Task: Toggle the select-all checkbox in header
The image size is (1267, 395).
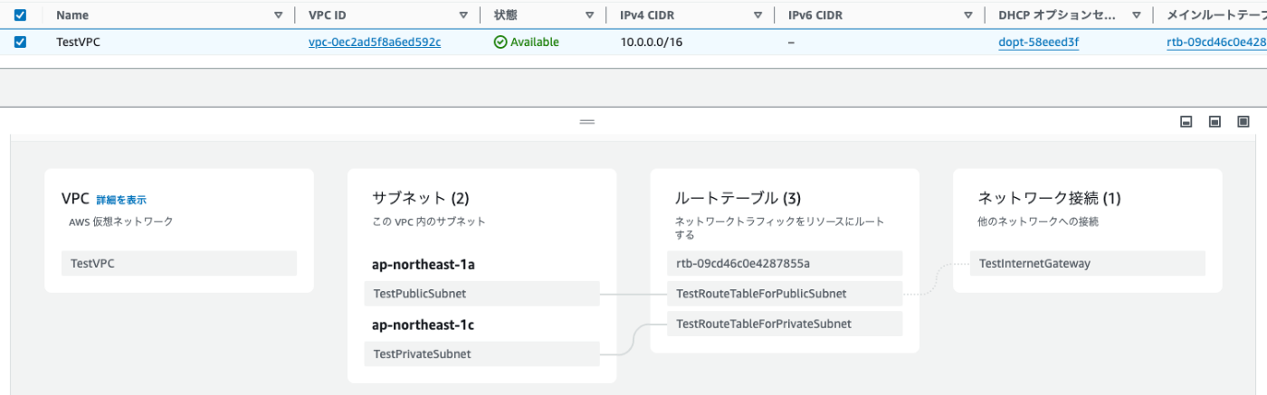Action: pos(21,15)
